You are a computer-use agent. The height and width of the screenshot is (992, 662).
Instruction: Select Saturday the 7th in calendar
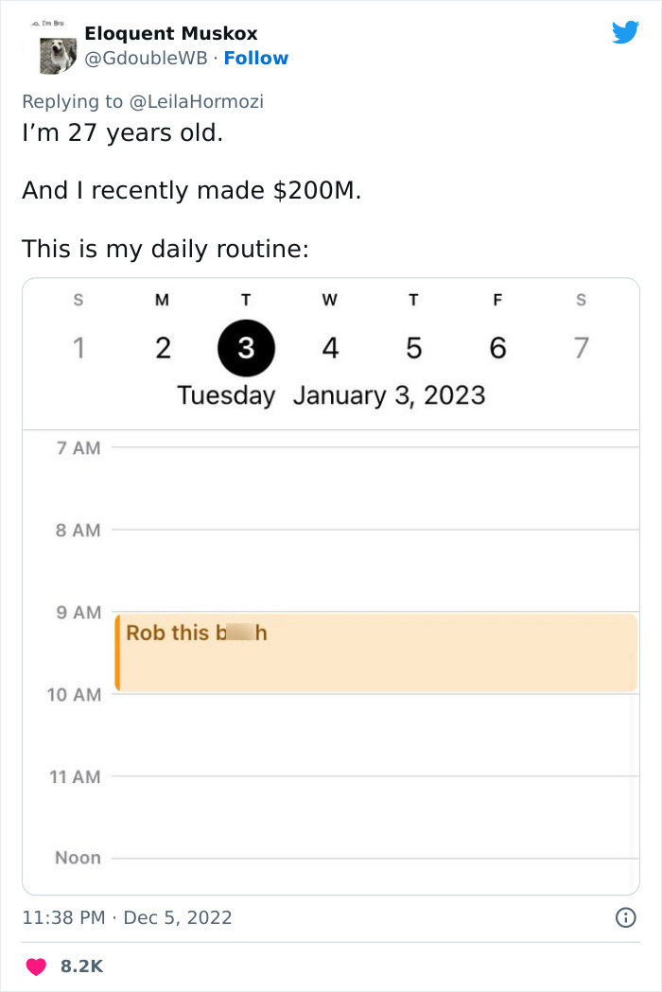[581, 348]
